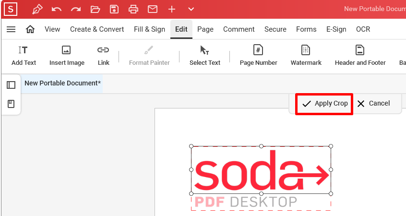Open a file with the folder icon
This screenshot has width=406, height=216.
(95, 10)
